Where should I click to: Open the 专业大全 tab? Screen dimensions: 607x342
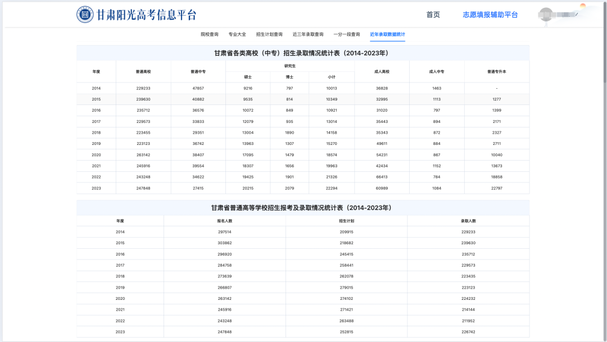237,34
